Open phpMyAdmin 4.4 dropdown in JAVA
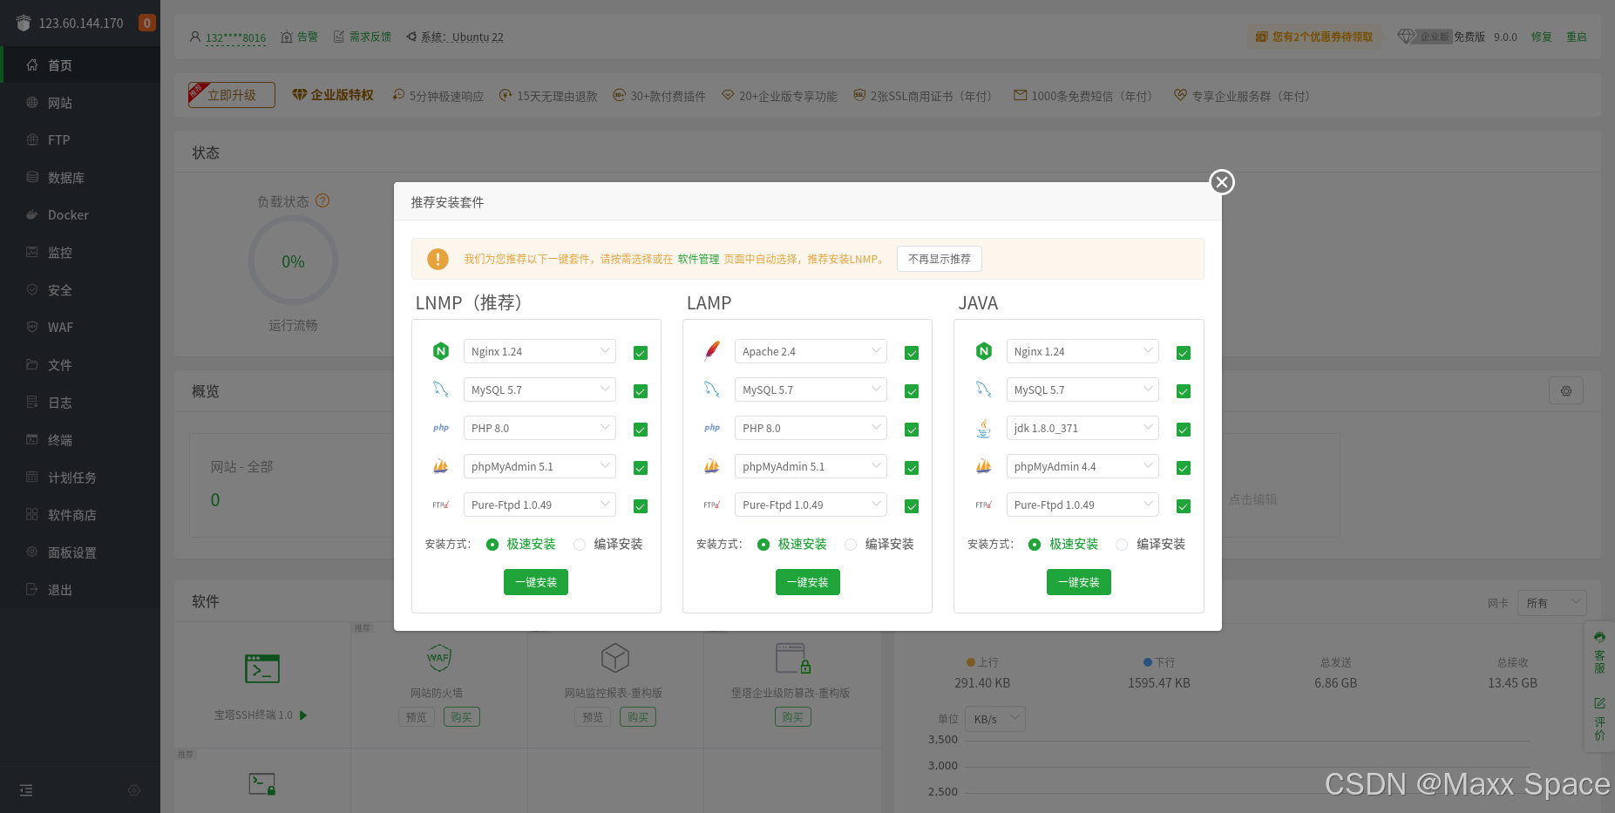 coord(1082,466)
